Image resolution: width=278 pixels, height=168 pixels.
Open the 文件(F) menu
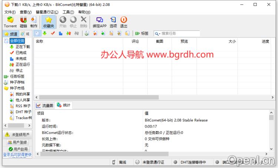(10, 12)
